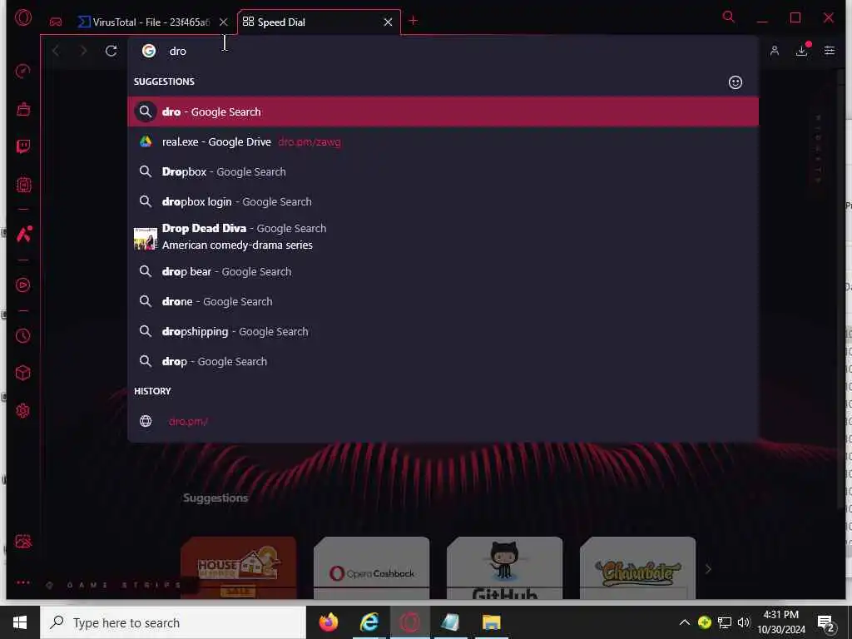Open the Windows Start menu
This screenshot has width=852, height=639.
[x=20, y=622]
